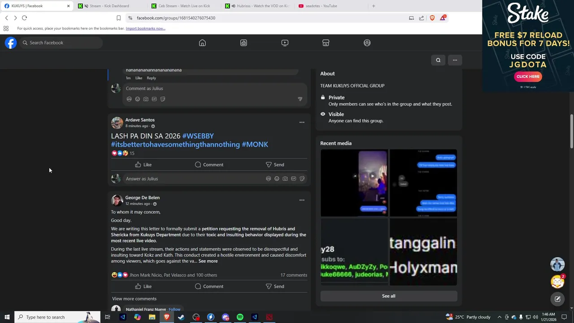This screenshot has height=323, width=574.
Task: Open a new browser tab
Action: coord(374,6)
